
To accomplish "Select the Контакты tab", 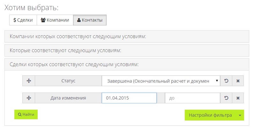I will tap(90, 20).
